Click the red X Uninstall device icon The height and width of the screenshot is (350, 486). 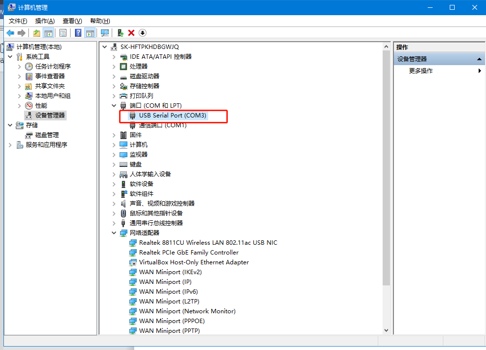pos(131,33)
